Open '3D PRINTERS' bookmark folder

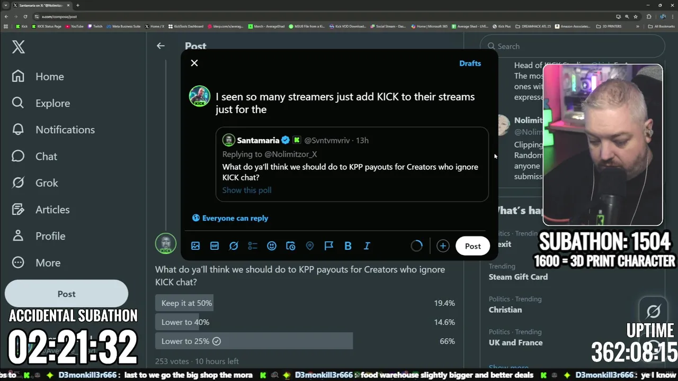pos(609,26)
